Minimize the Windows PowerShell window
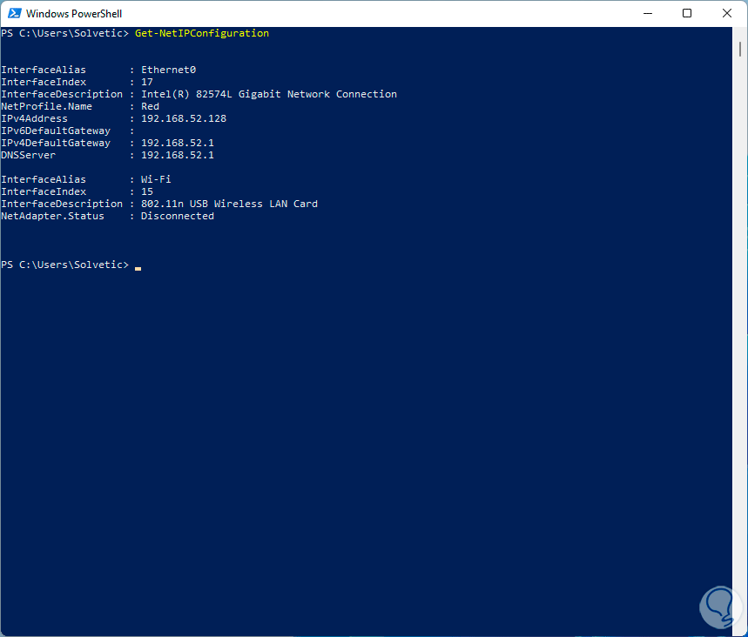 click(647, 13)
